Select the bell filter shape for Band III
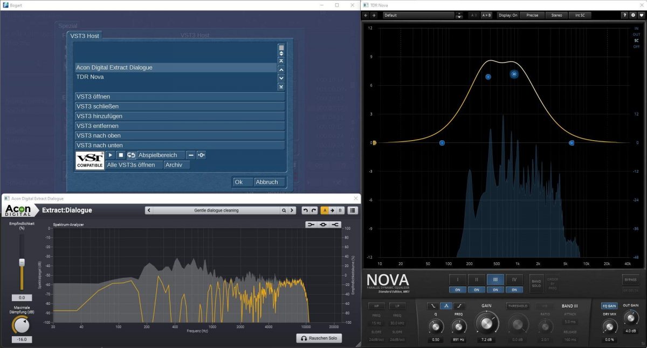Screen dimensions: 647x348 pos(446,305)
